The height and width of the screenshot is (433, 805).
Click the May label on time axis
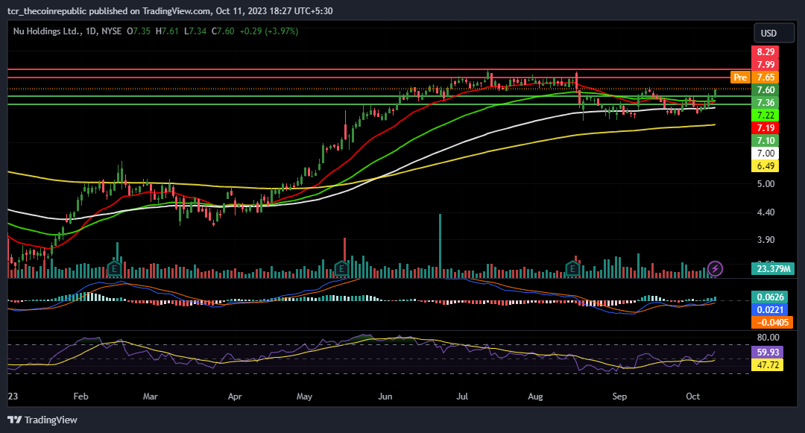[304, 396]
